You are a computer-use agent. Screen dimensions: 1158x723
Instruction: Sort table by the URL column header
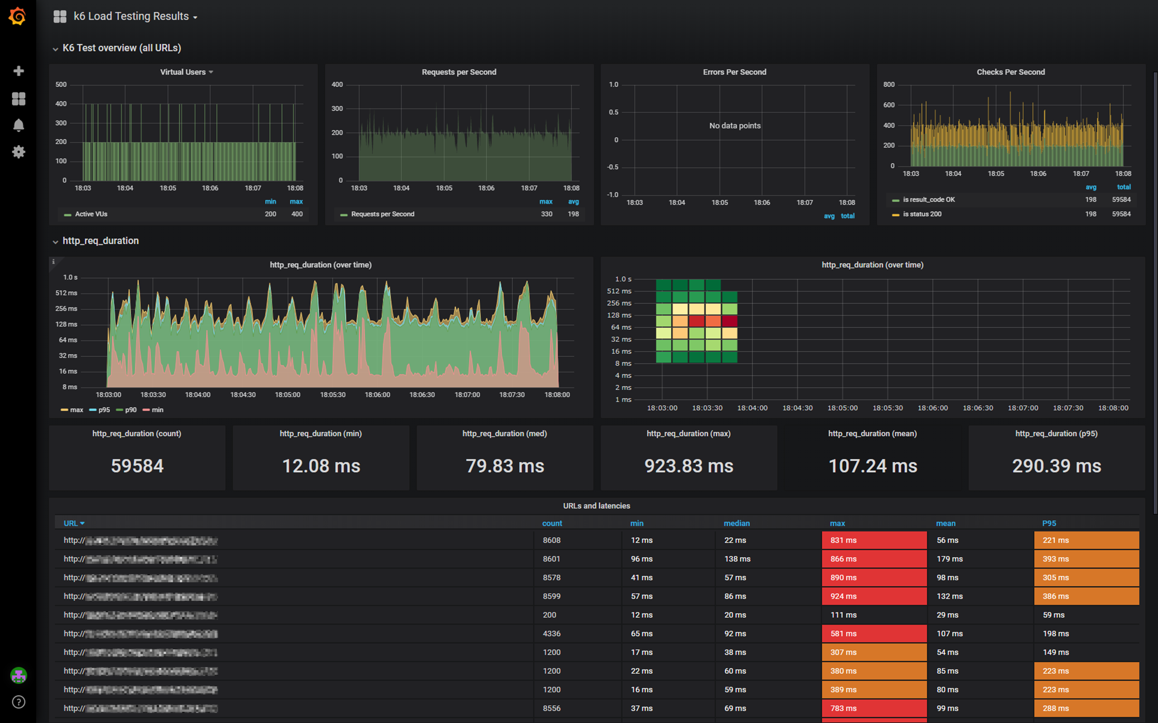pyautogui.click(x=71, y=523)
